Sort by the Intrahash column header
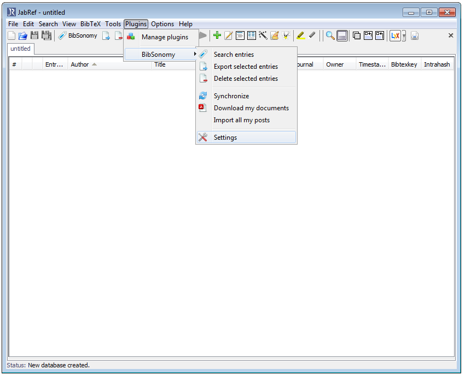 point(437,64)
